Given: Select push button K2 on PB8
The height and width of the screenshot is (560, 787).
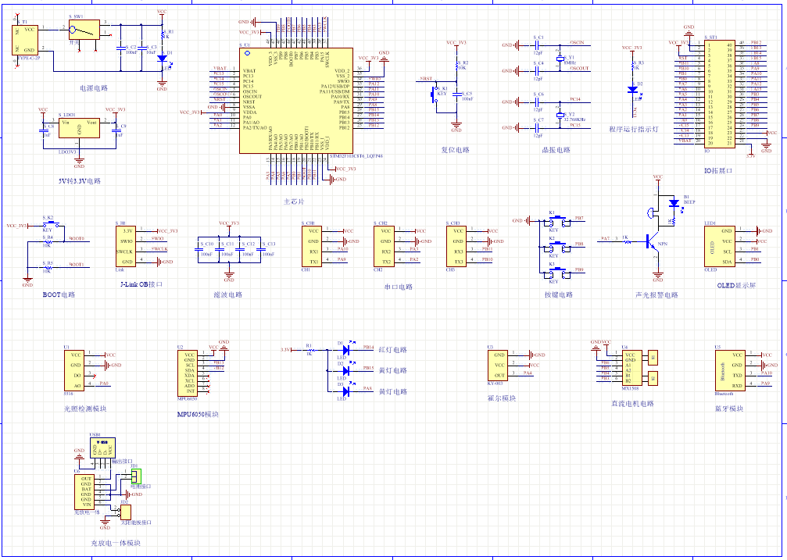Looking at the screenshot, I should 558,247.
